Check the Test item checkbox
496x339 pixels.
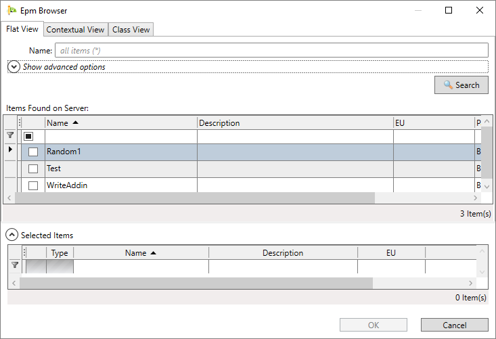(x=33, y=168)
